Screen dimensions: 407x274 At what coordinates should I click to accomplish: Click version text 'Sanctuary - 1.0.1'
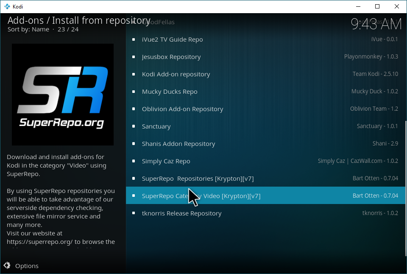pos(377,126)
